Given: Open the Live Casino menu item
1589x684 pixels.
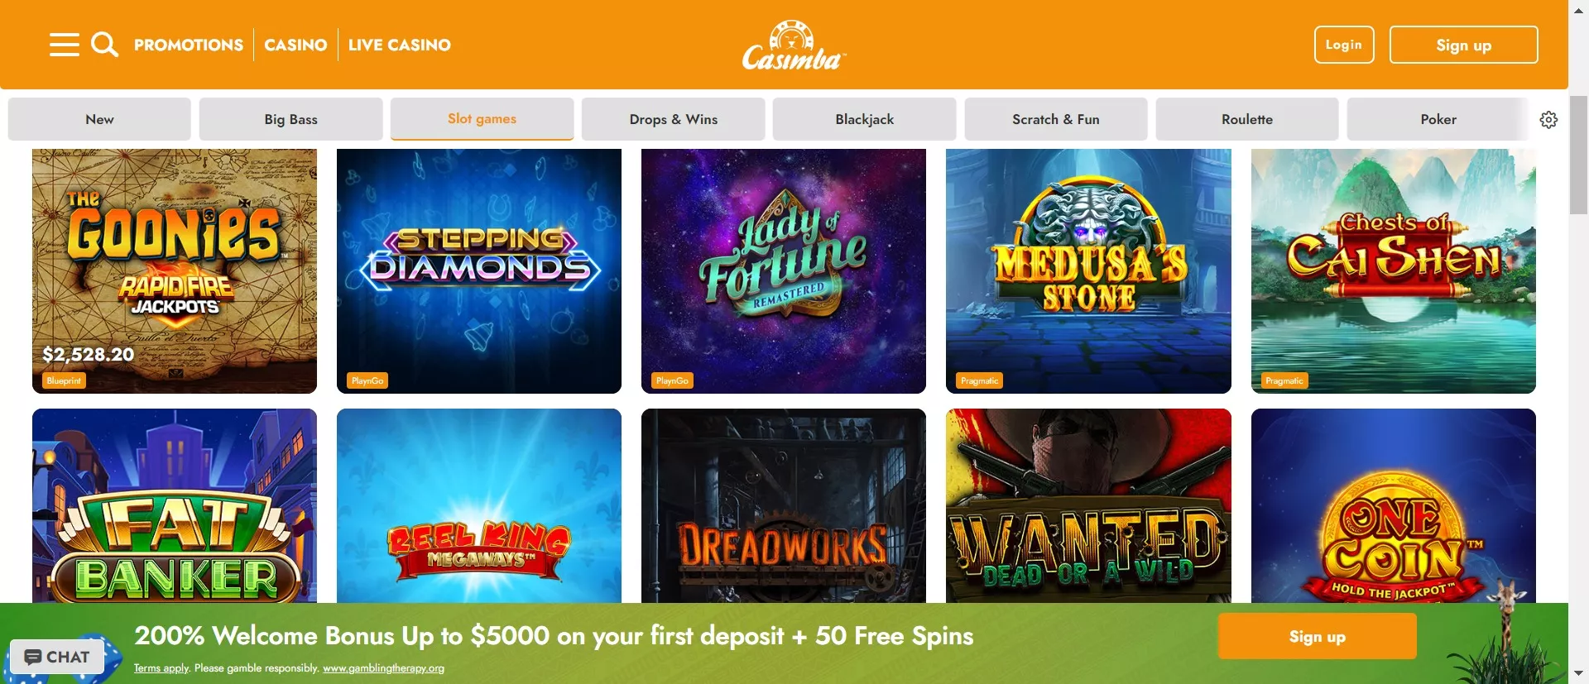Looking at the screenshot, I should [400, 45].
